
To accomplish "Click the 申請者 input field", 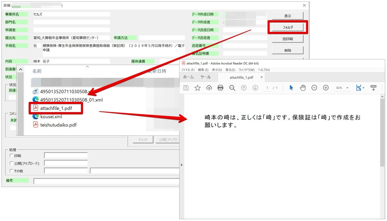I will (72, 30).
